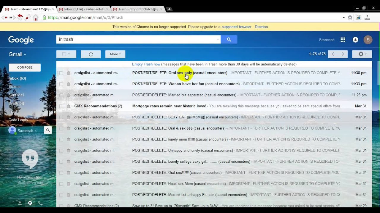Image resolution: width=380 pixels, height=213 pixels.
Task: Click trash icon on SEXY CAT row
Action: (69, 117)
